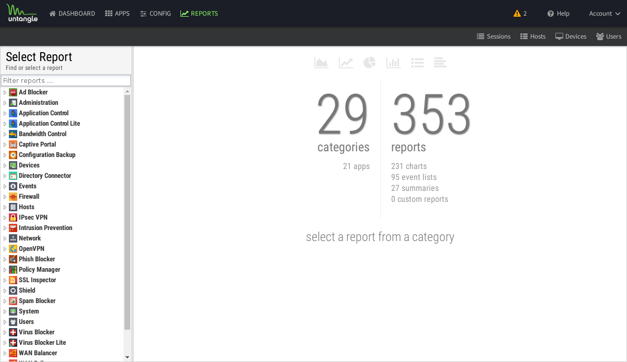The height and width of the screenshot is (362, 627).
Task: Click the Ad Blocker category icon
Action: [13, 92]
